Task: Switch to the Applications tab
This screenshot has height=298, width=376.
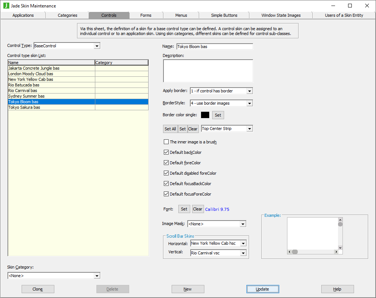Action: [23, 15]
